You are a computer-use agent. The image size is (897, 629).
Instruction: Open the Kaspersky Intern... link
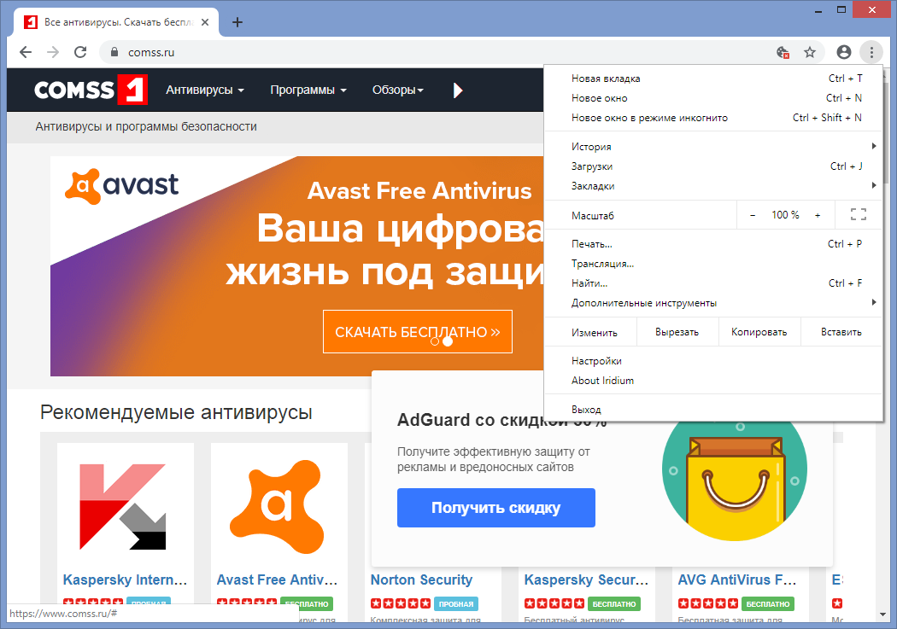tap(126, 579)
